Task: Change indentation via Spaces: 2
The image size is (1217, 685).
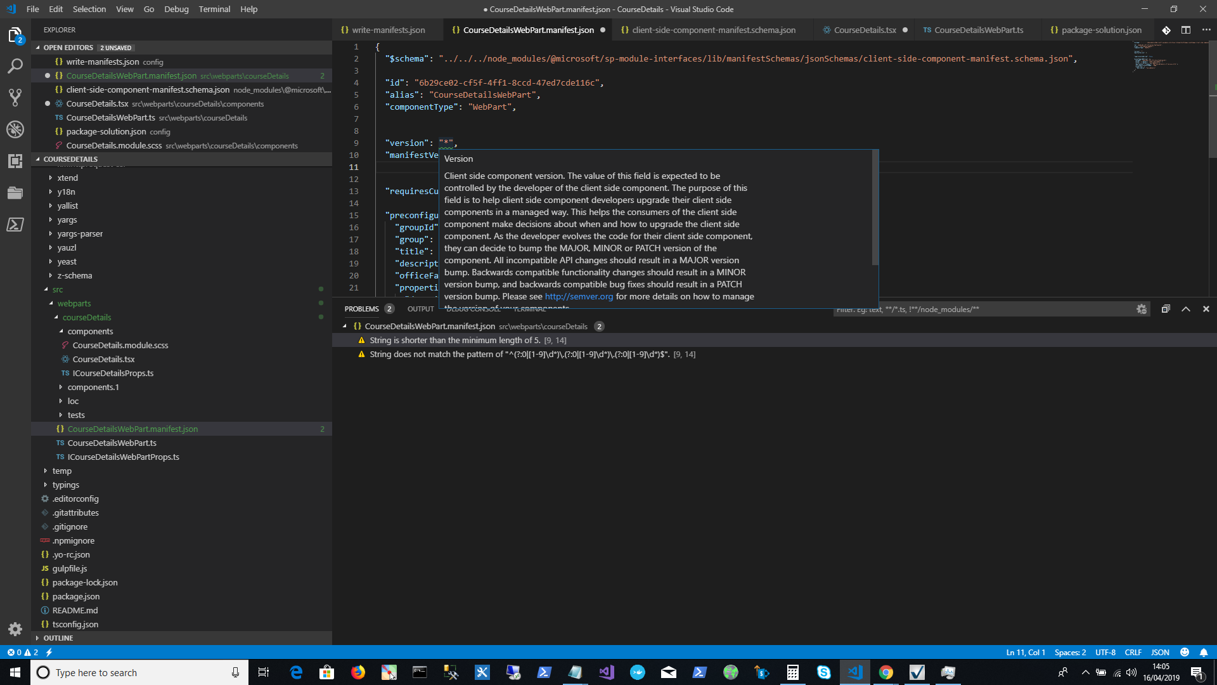Action: click(x=1070, y=652)
